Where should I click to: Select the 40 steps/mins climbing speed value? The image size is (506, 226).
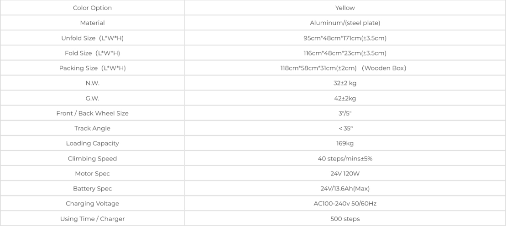pos(345,158)
